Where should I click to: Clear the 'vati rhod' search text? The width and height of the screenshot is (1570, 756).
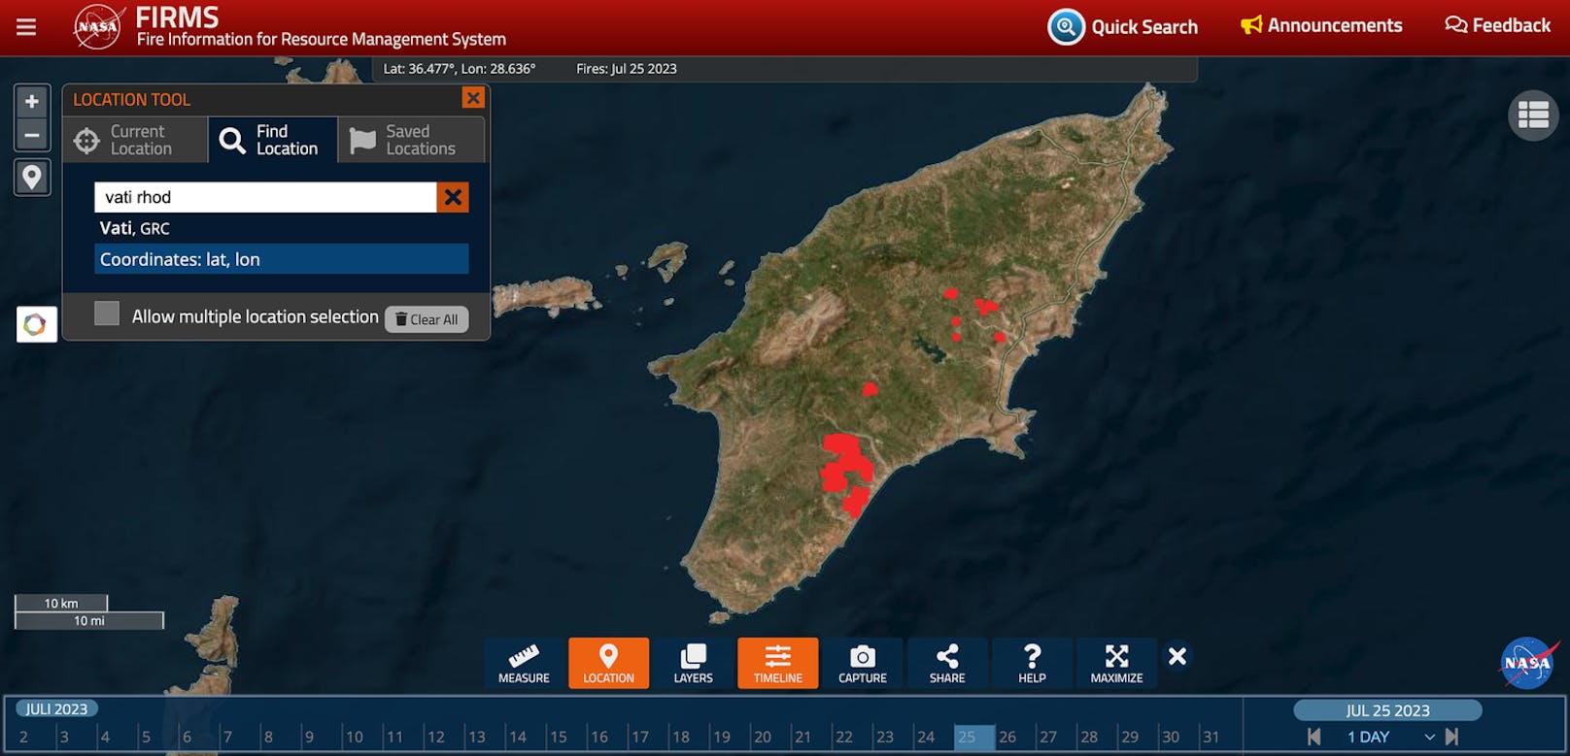[453, 197]
